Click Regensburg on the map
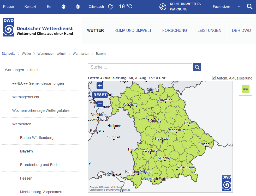The image size is (256, 196). 176,130
